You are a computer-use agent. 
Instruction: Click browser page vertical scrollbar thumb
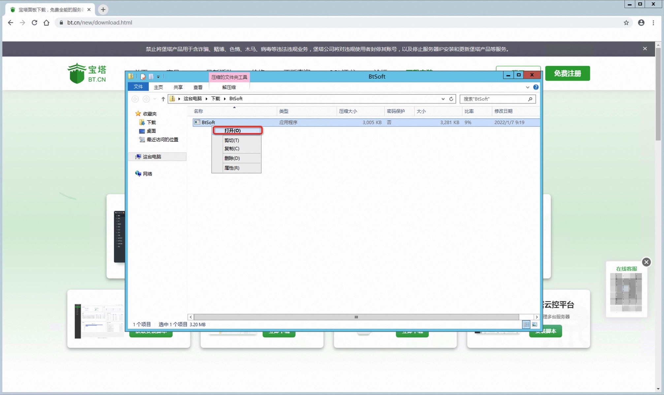click(658, 94)
